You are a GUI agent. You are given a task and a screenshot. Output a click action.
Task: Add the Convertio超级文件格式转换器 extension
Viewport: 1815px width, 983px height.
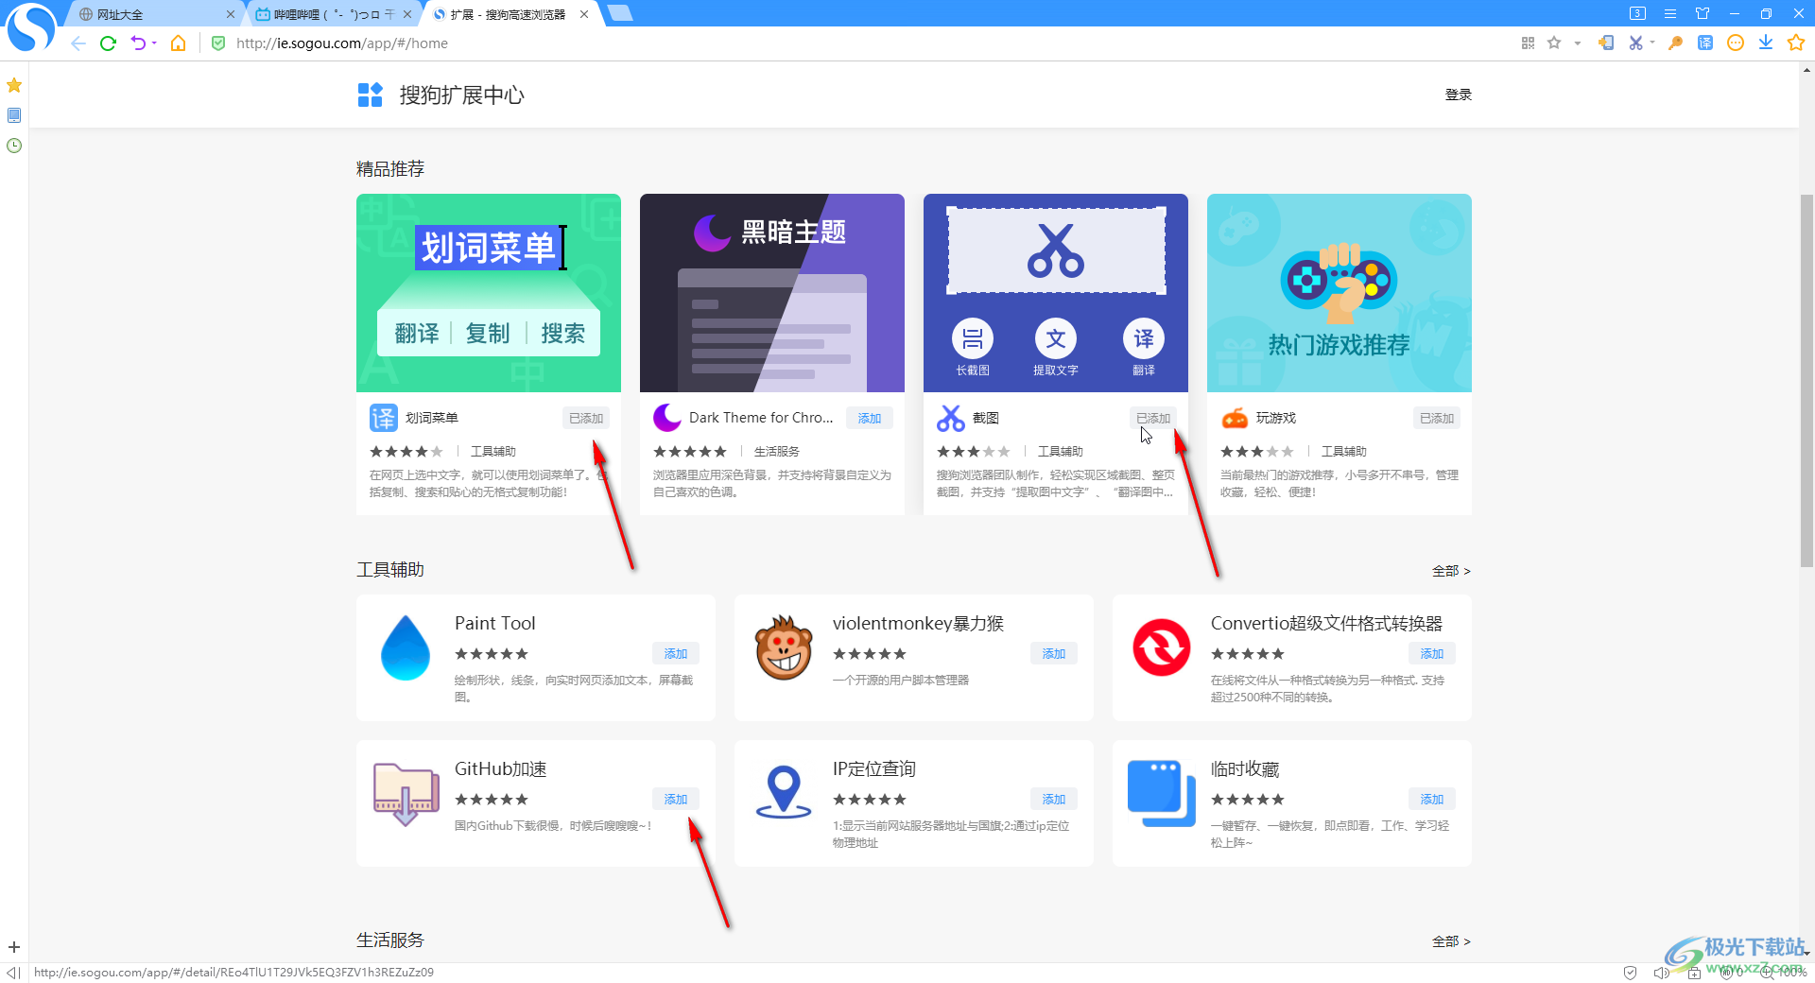(1432, 654)
